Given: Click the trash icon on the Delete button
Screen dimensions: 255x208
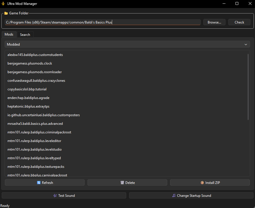Looking at the screenshot, I should (x=121, y=182).
